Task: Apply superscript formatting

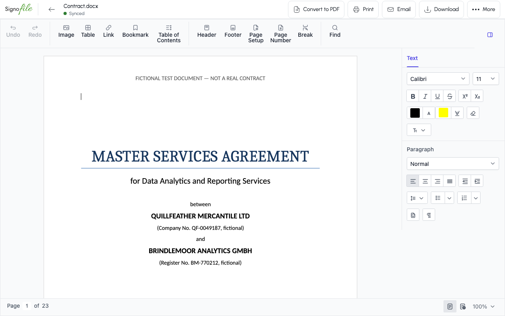Action: click(465, 96)
